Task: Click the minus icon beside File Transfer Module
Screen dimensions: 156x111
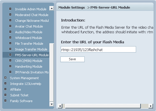Action: click(10, 43)
